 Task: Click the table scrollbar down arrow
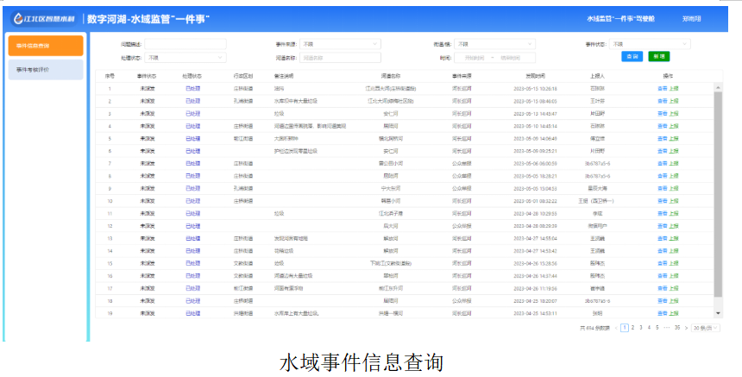(718, 312)
